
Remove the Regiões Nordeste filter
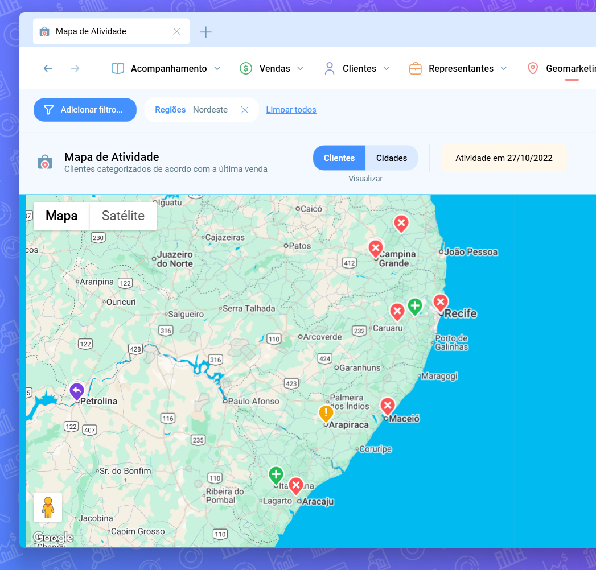[x=245, y=110]
